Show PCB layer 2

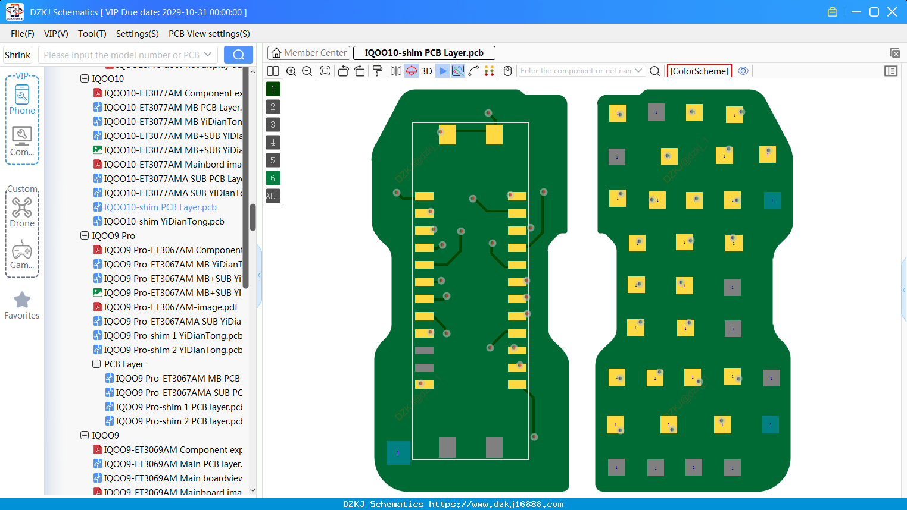pos(273,107)
